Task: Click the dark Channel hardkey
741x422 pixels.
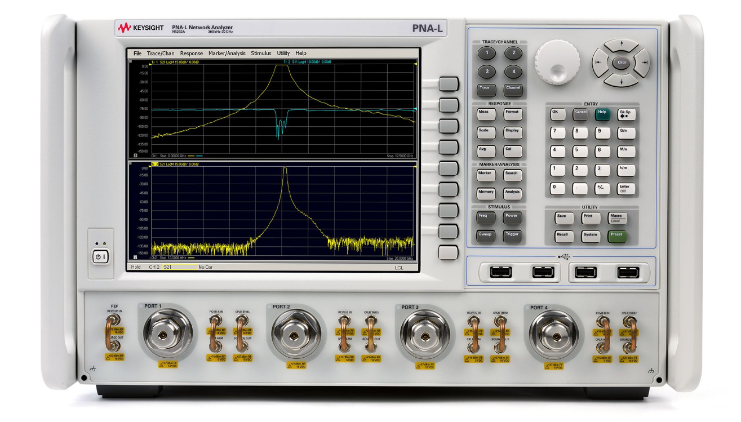Action: (x=513, y=90)
